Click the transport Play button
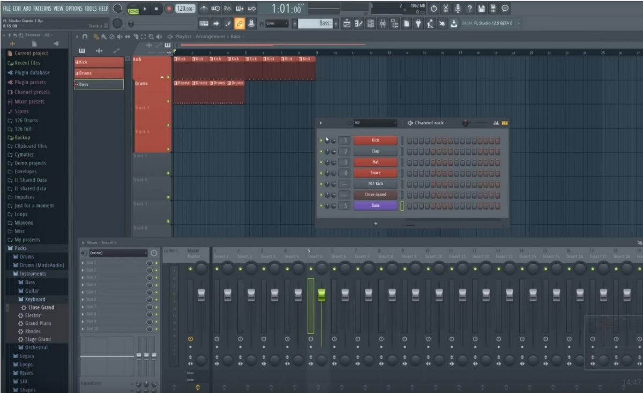 pos(145,9)
